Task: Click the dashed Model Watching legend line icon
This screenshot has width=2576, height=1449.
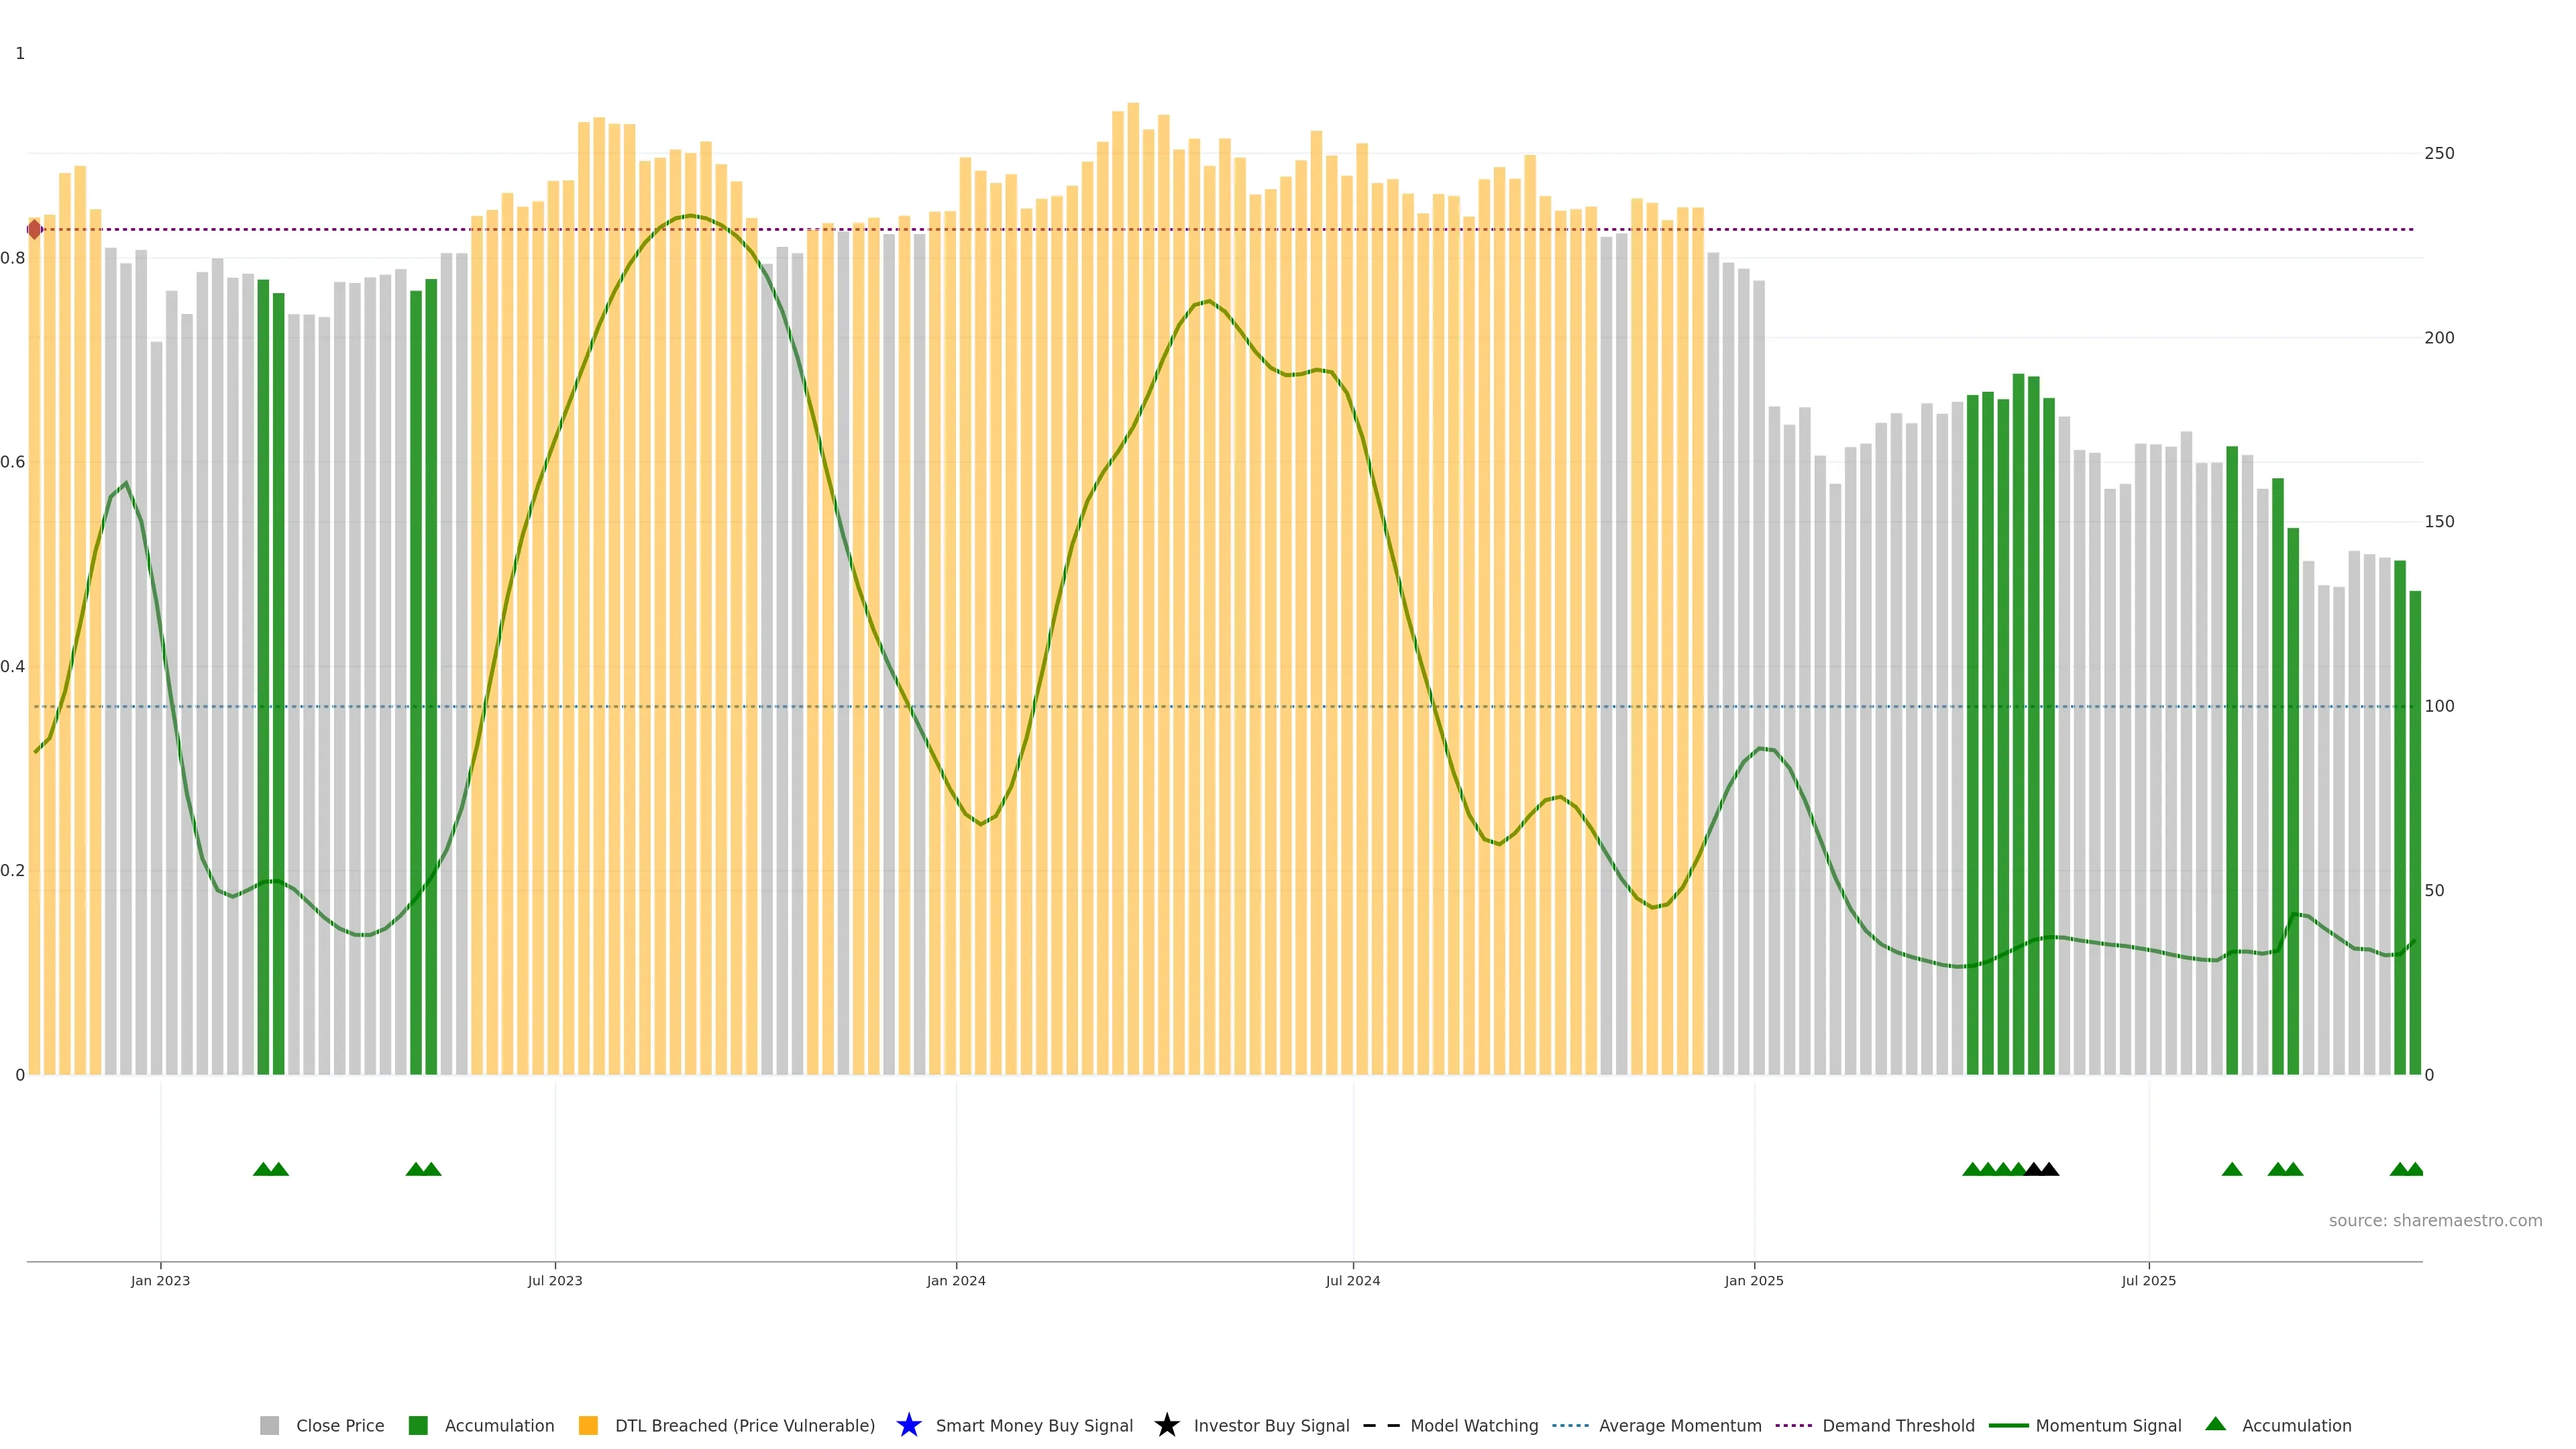Action: (x=1381, y=1425)
